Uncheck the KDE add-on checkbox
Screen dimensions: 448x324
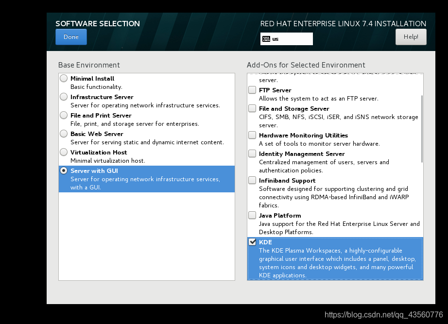tap(252, 242)
